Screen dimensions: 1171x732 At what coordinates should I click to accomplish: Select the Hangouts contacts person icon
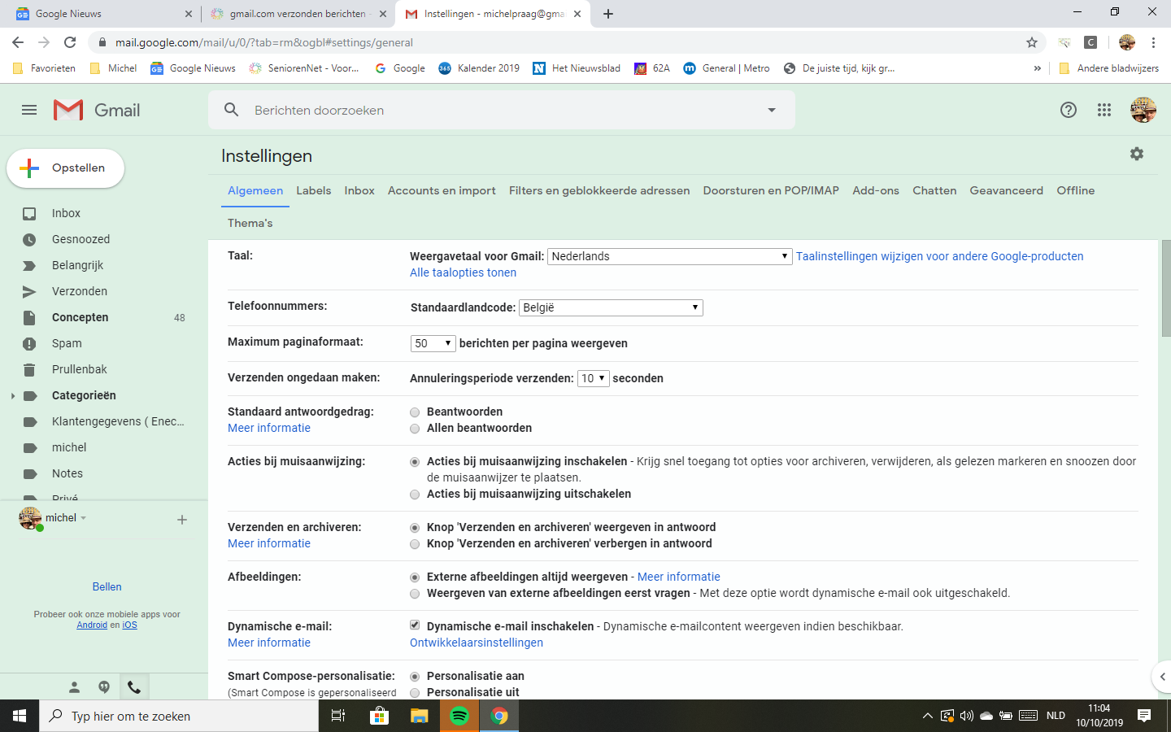74,687
